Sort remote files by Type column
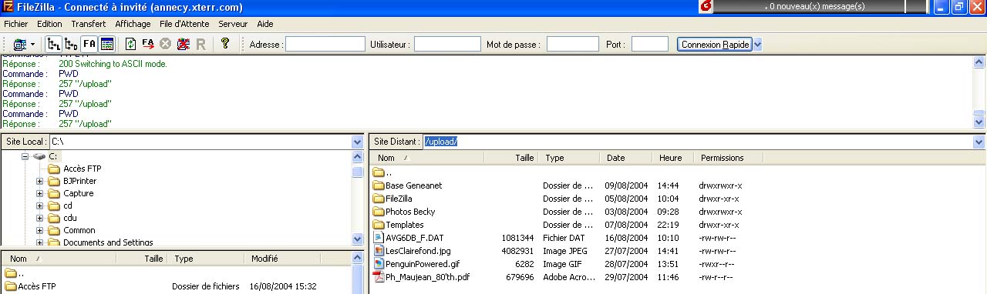Screen dimensions: 987x294 point(570,158)
